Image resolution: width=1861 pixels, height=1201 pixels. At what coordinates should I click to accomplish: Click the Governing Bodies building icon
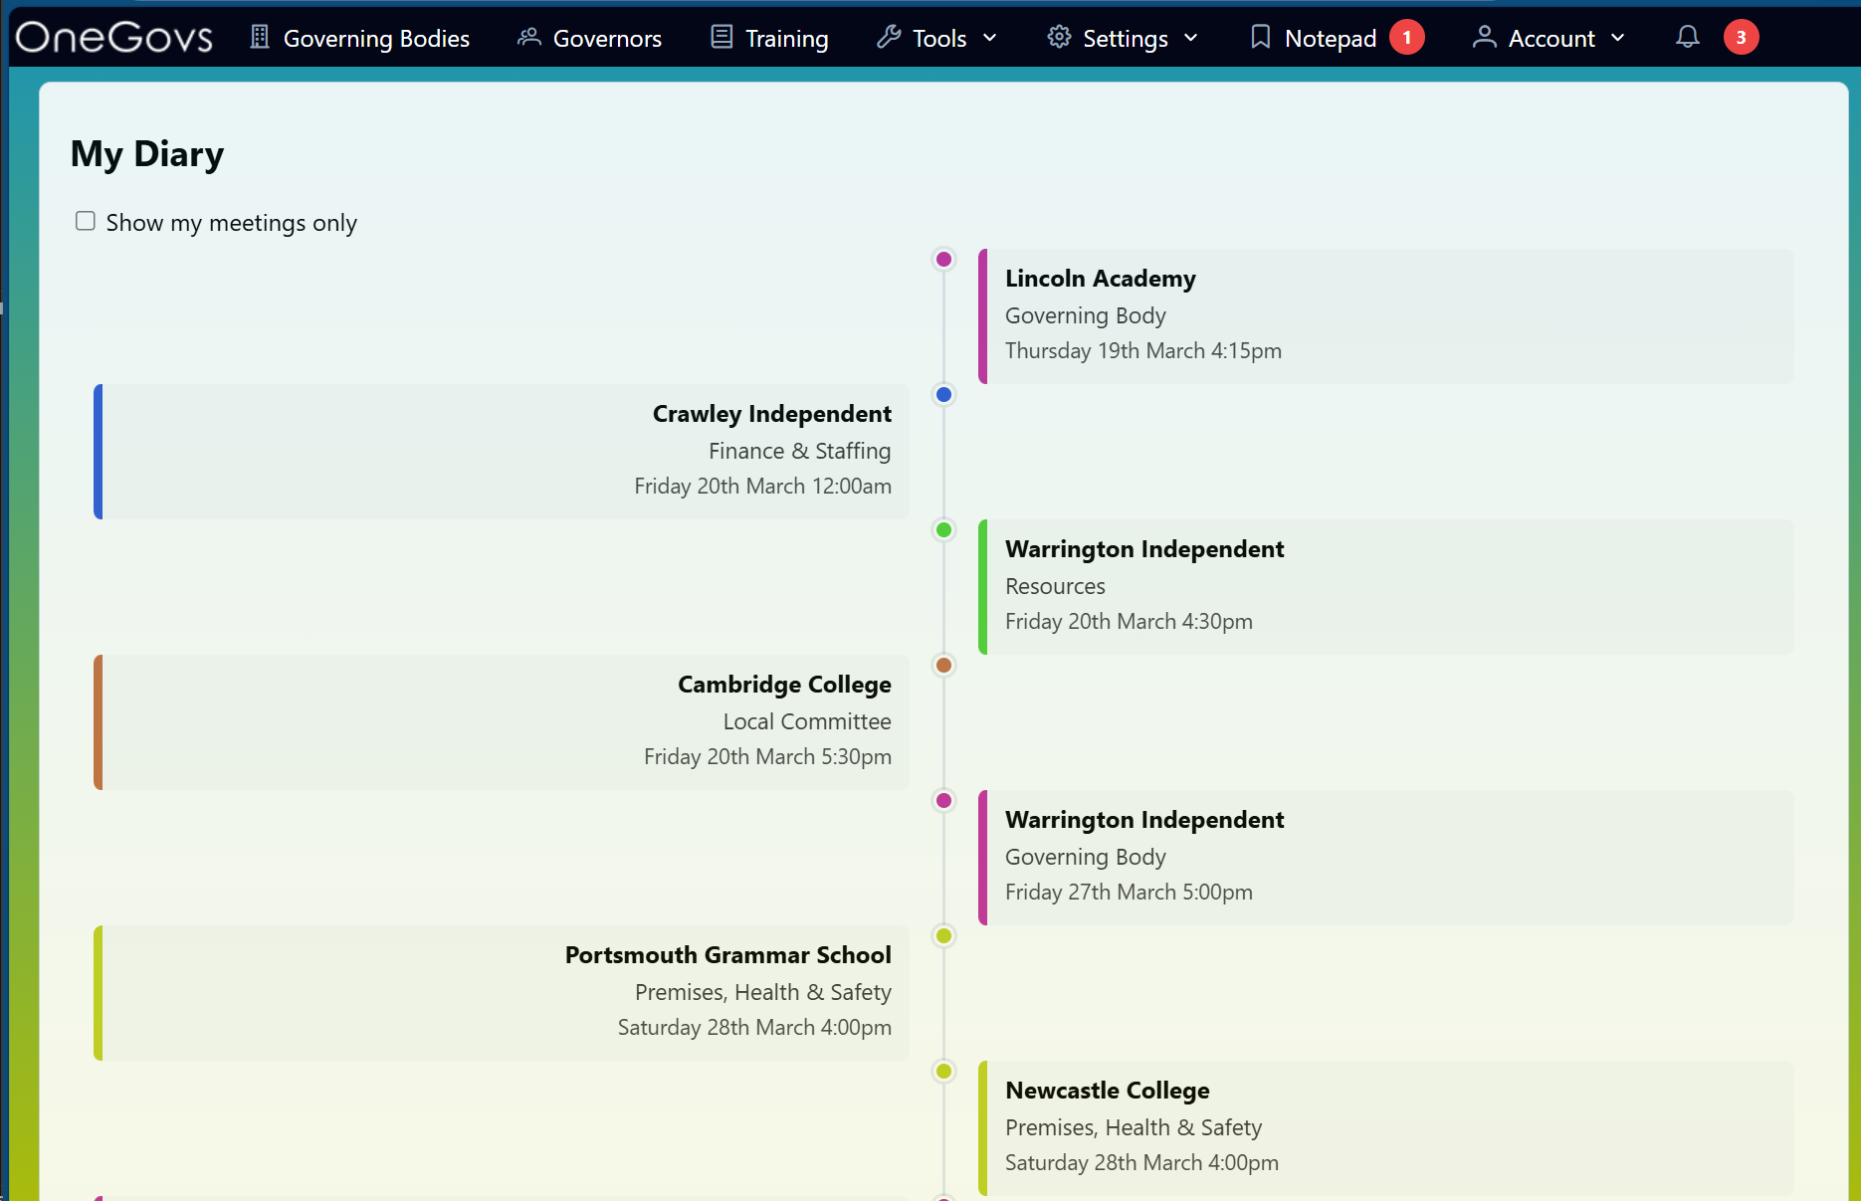(260, 37)
